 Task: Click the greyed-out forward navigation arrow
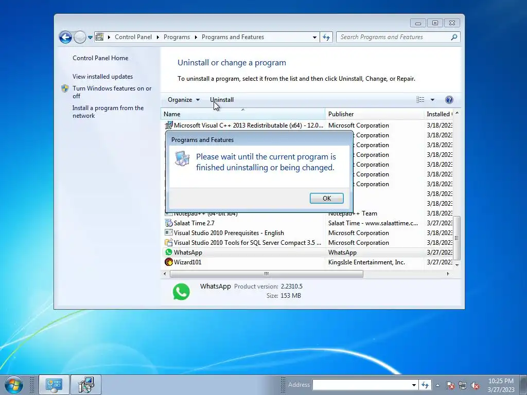coord(80,37)
